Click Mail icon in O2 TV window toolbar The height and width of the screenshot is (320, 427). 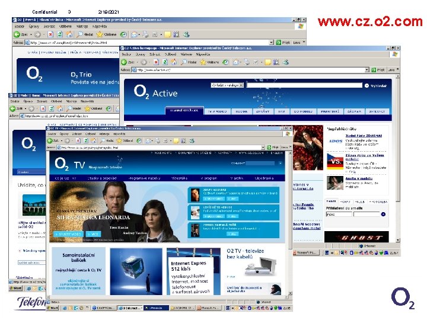pyautogui.click(x=148, y=140)
